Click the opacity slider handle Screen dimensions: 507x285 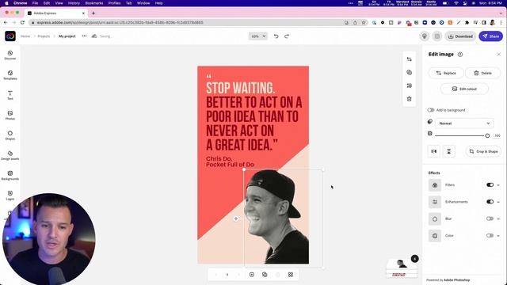coord(487,135)
